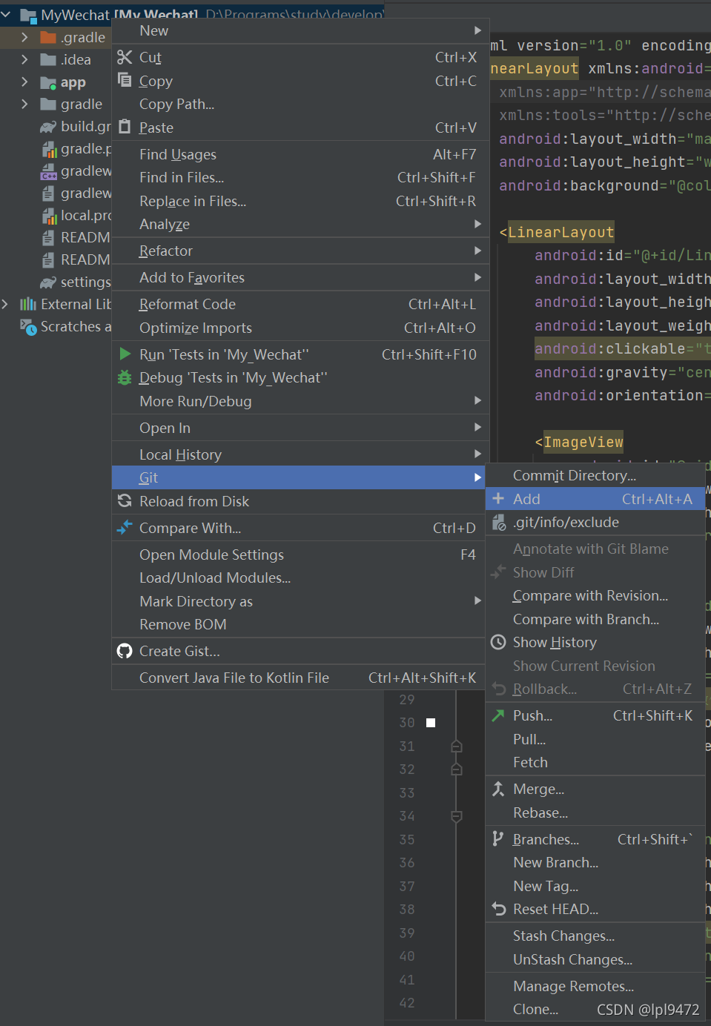Click line number 42 in gutter
The height and width of the screenshot is (1026, 711).
407,1002
